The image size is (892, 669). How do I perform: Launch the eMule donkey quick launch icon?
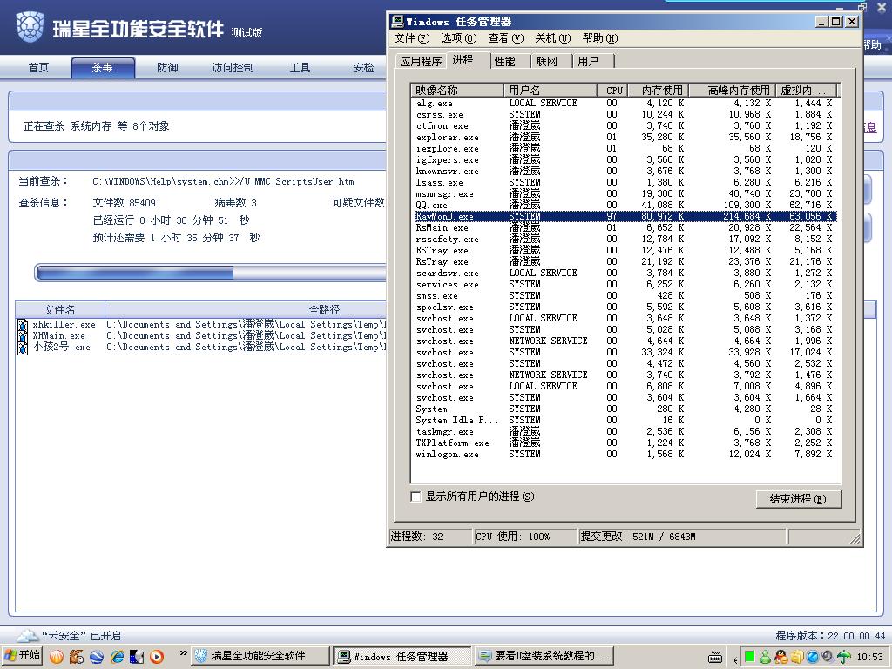(x=77, y=657)
